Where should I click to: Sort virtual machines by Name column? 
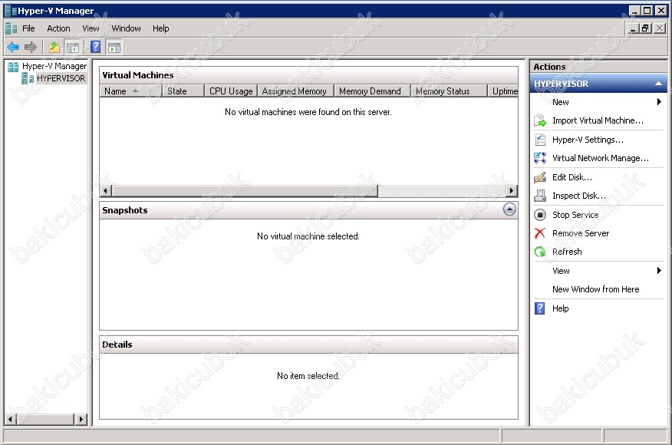click(130, 91)
